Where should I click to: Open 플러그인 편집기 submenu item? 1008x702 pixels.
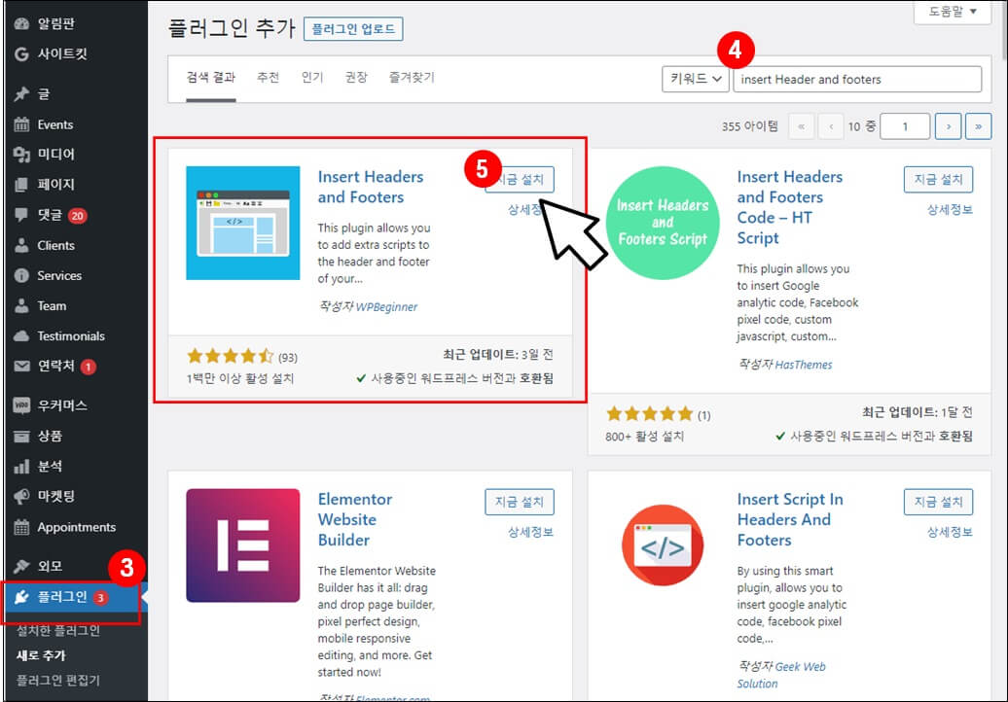(57, 681)
